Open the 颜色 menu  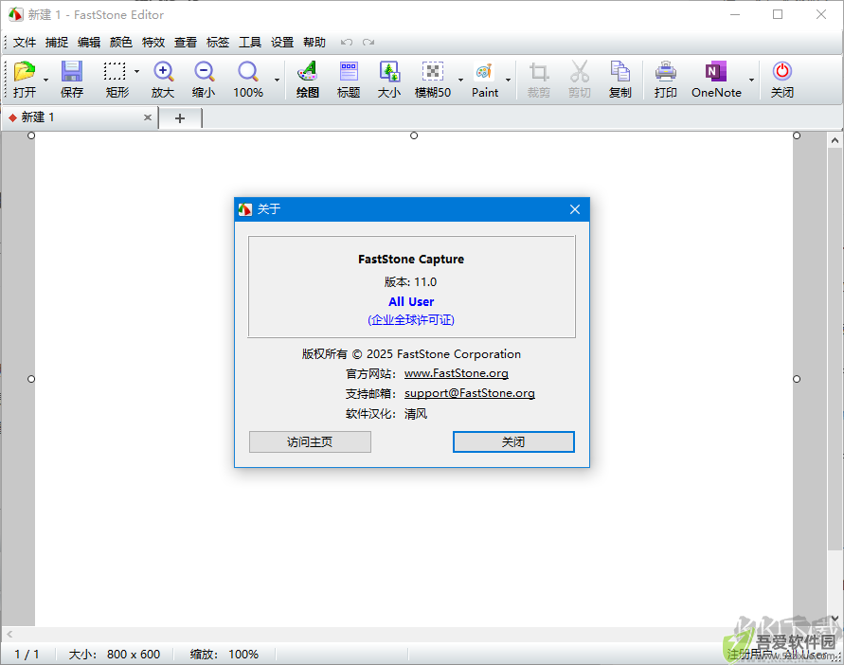pyautogui.click(x=121, y=42)
